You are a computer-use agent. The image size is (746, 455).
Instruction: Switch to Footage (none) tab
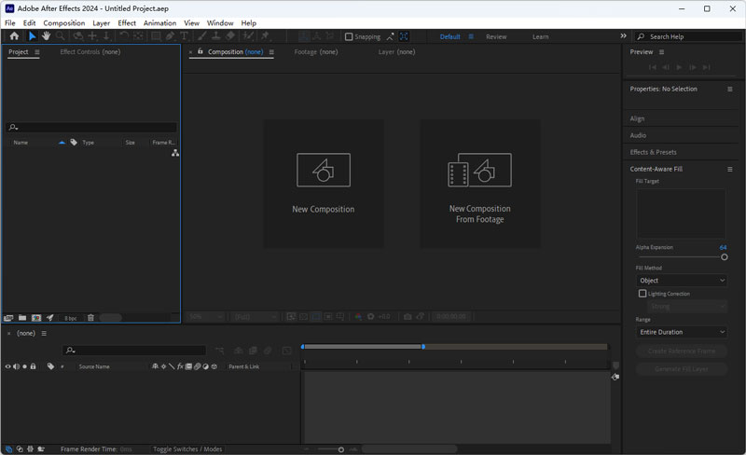pyautogui.click(x=316, y=52)
